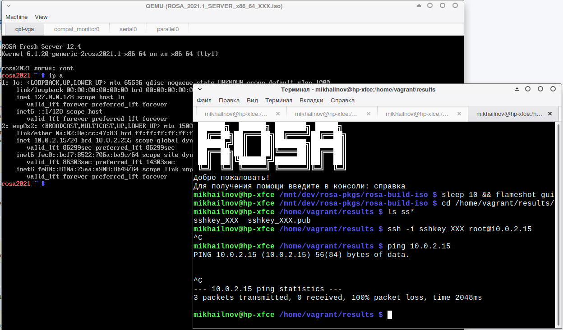
Task: Open the Вид menu in Terminal
Action: point(253,100)
